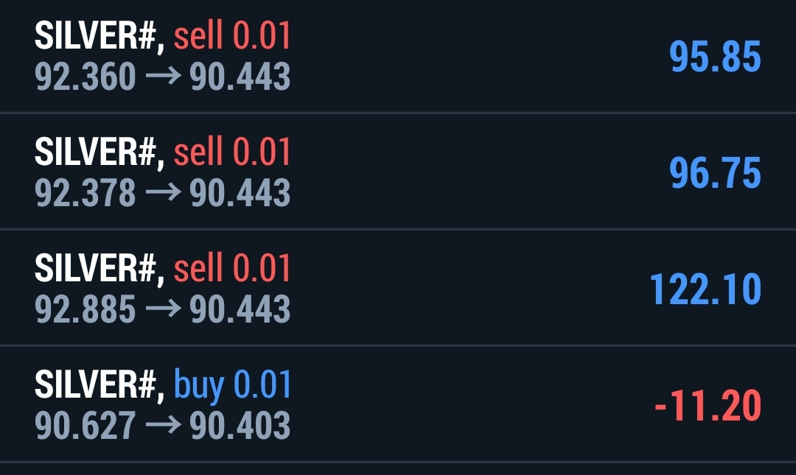Click the arrow after 92.885
Viewport: 796px width, 475px height.
click(162, 309)
